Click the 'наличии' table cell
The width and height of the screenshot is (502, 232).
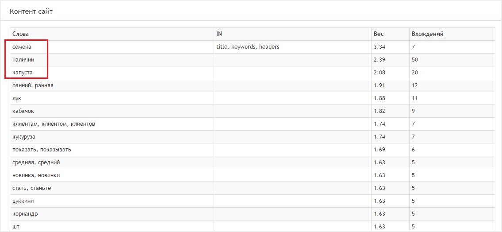23,59
